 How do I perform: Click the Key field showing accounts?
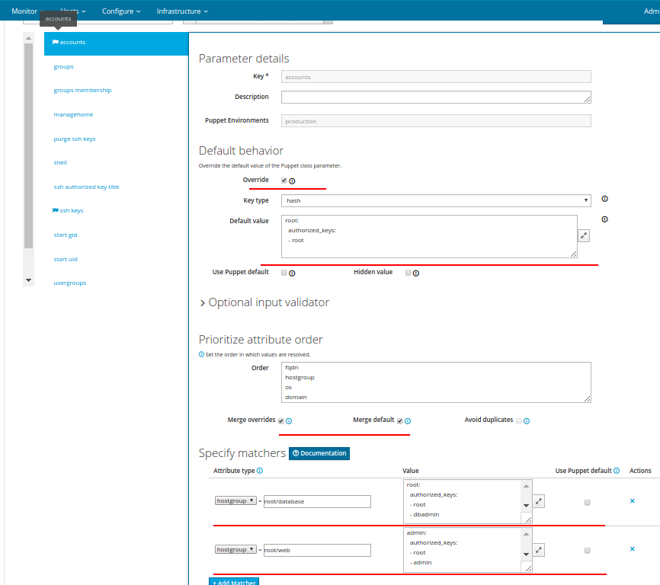436,76
